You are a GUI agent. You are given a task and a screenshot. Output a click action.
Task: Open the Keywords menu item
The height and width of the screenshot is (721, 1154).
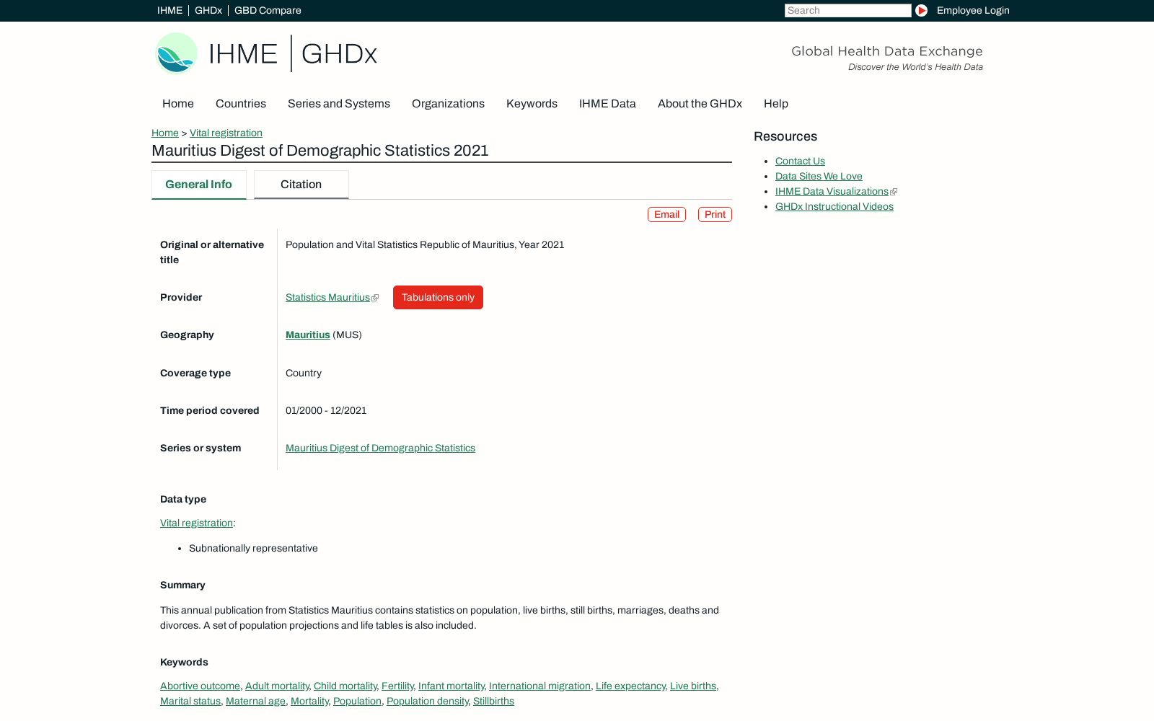[532, 104]
